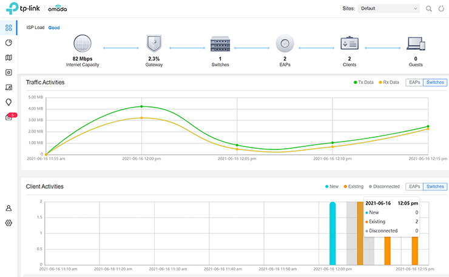Viewport: 449px width, 277px height.
Task: Open the Map icon in sidebar
Action: (8, 58)
